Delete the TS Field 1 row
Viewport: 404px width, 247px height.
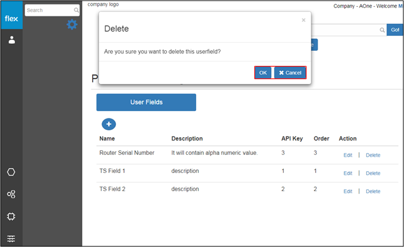[x=373, y=173]
